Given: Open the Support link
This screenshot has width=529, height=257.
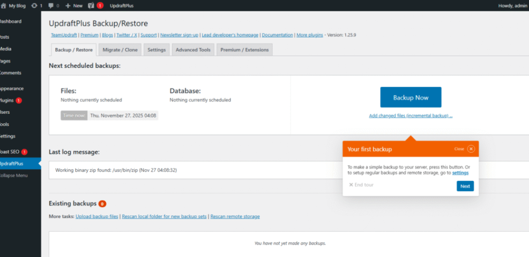Looking at the screenshot, I should point(149,35).
